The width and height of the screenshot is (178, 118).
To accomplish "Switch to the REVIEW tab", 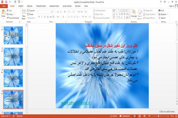I will click(x=78, y=6).
